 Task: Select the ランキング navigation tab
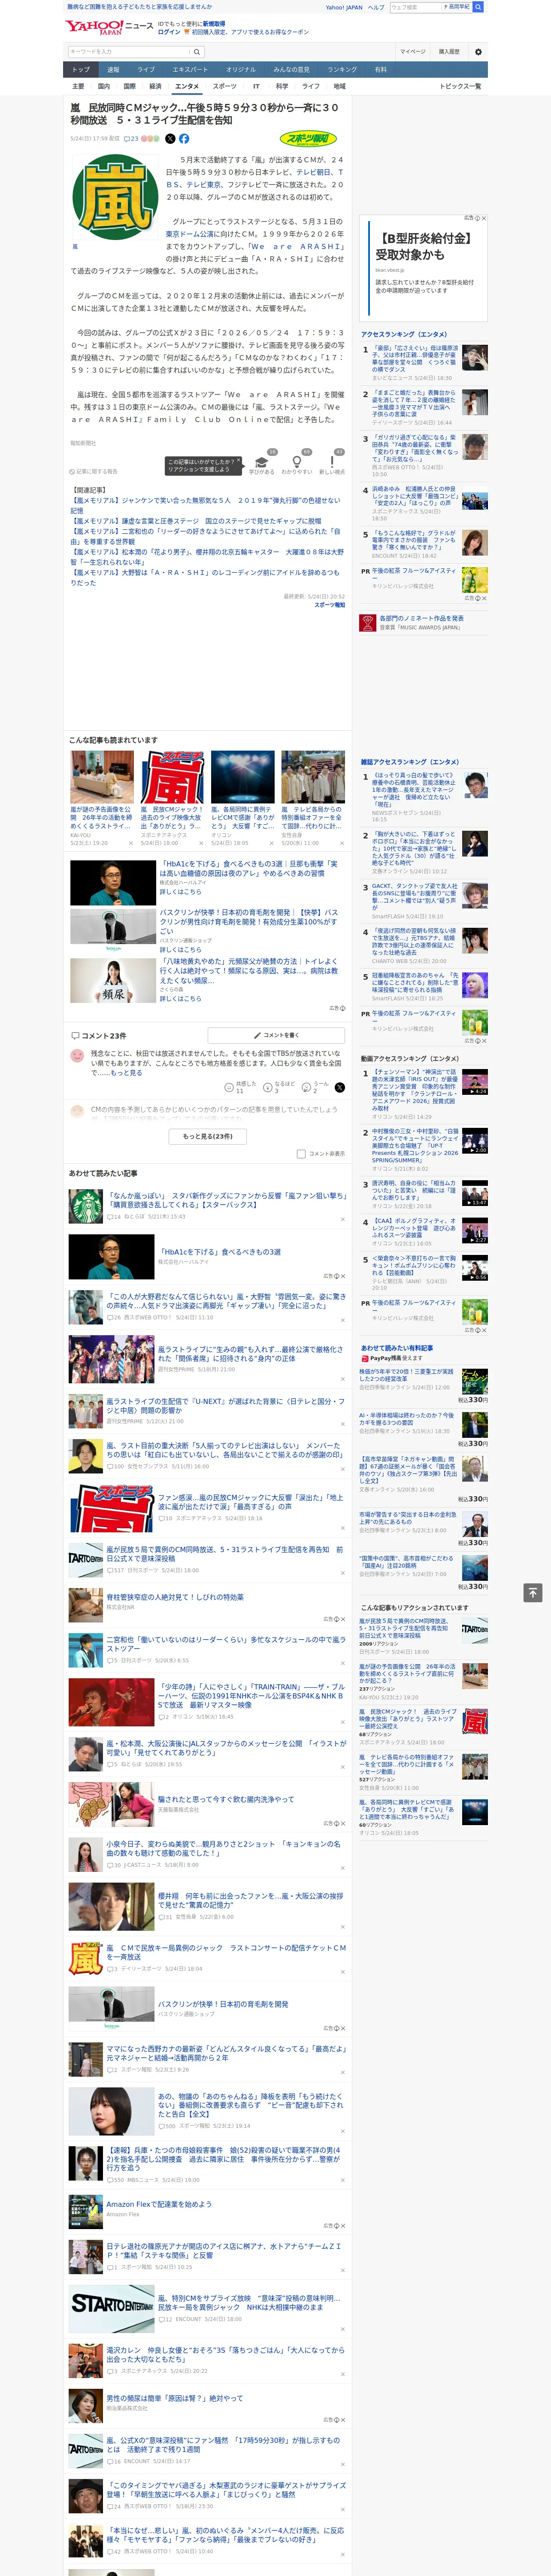click(x=342, y=70)
